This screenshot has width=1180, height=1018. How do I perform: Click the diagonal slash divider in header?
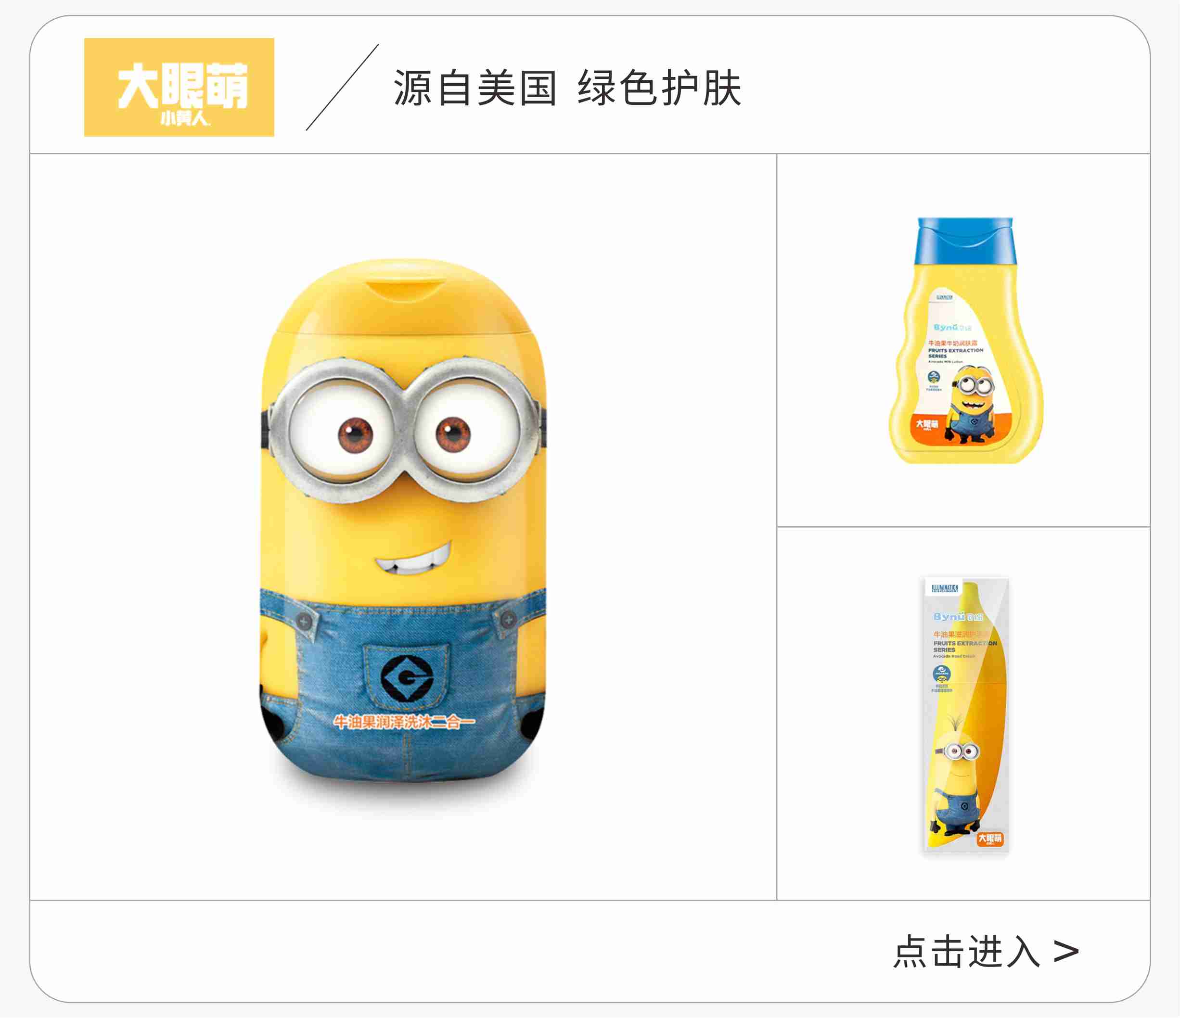(x=342, y=87)
